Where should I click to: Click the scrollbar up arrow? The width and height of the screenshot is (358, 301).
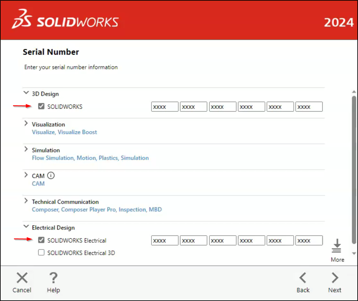tap(354, 92)
